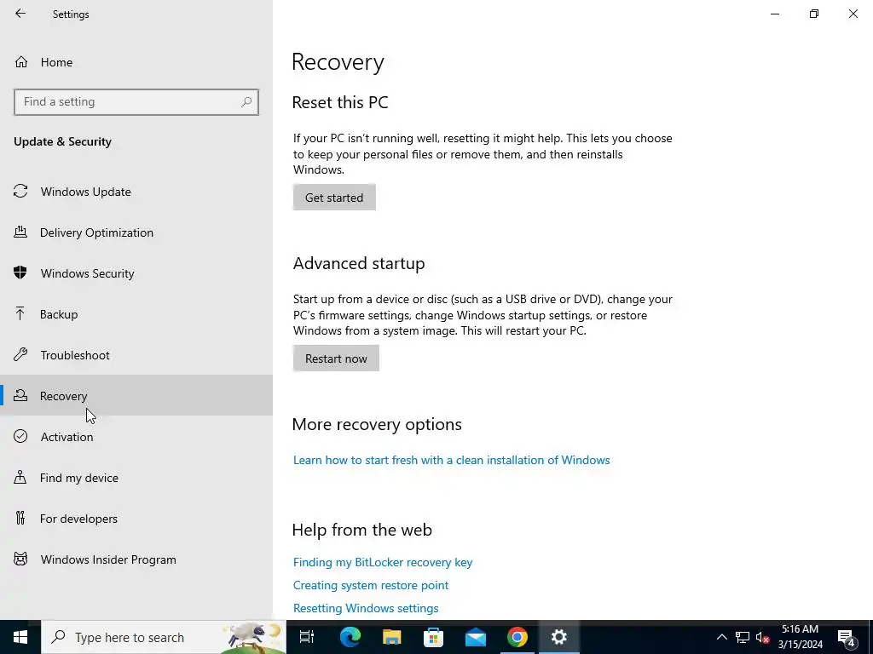Click the Find a setting search box
Viewport: 873px width, 654px height.
(x=136, y=102)
